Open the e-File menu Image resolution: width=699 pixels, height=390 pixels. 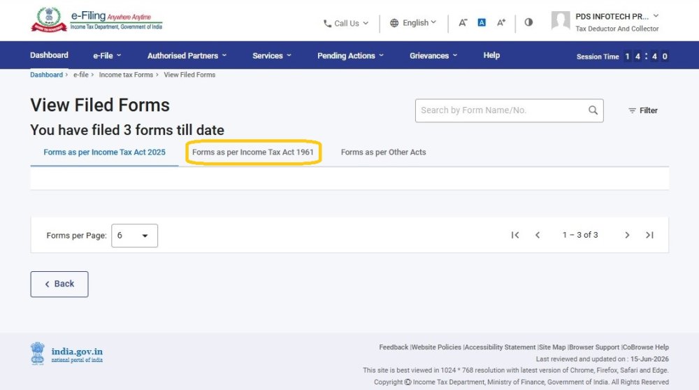(x=107, y=56)
